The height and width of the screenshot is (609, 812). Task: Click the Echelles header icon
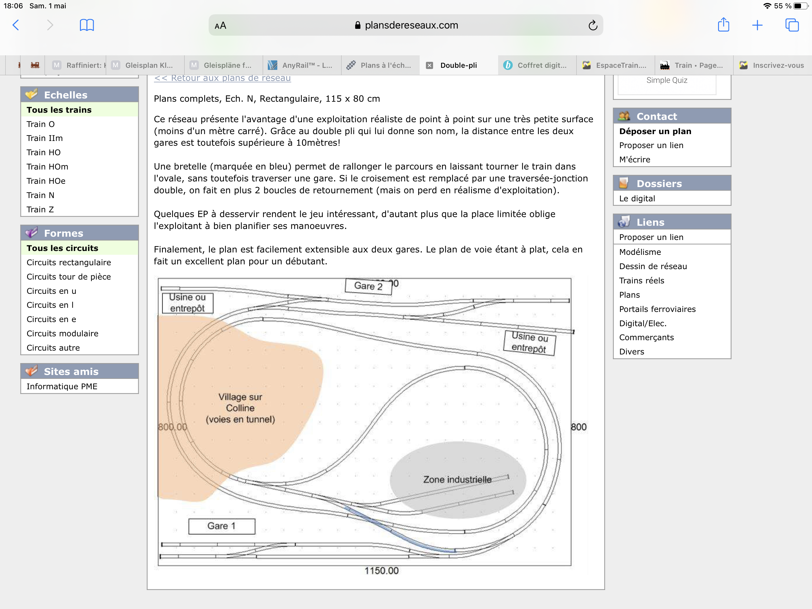point(32,94)
